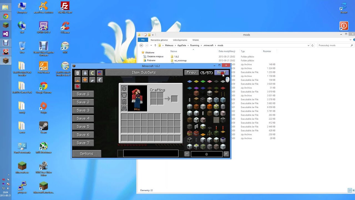Set time to noon sun icon
This screenshot has height=200, width=355.
pos(85,80)
